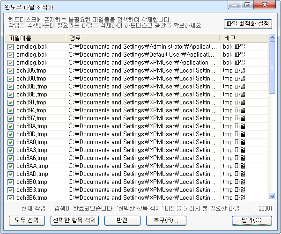281x234 pixels.
Task: Toggle the checkbox for bch3AD.tmp
Action: pyautogui.click(x=11, y=174)
